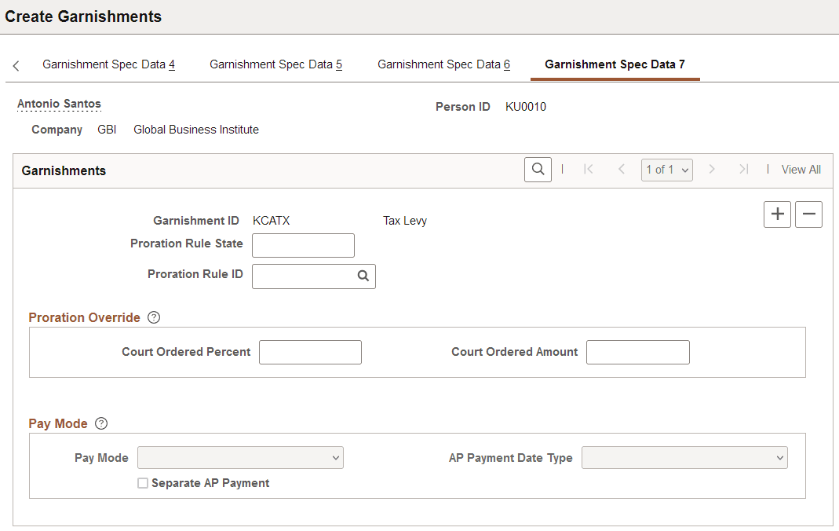The height and width of the screenshot is (531, 839).
Task: Open the Proration Override help icon
Action: click(x=153, y=317)
